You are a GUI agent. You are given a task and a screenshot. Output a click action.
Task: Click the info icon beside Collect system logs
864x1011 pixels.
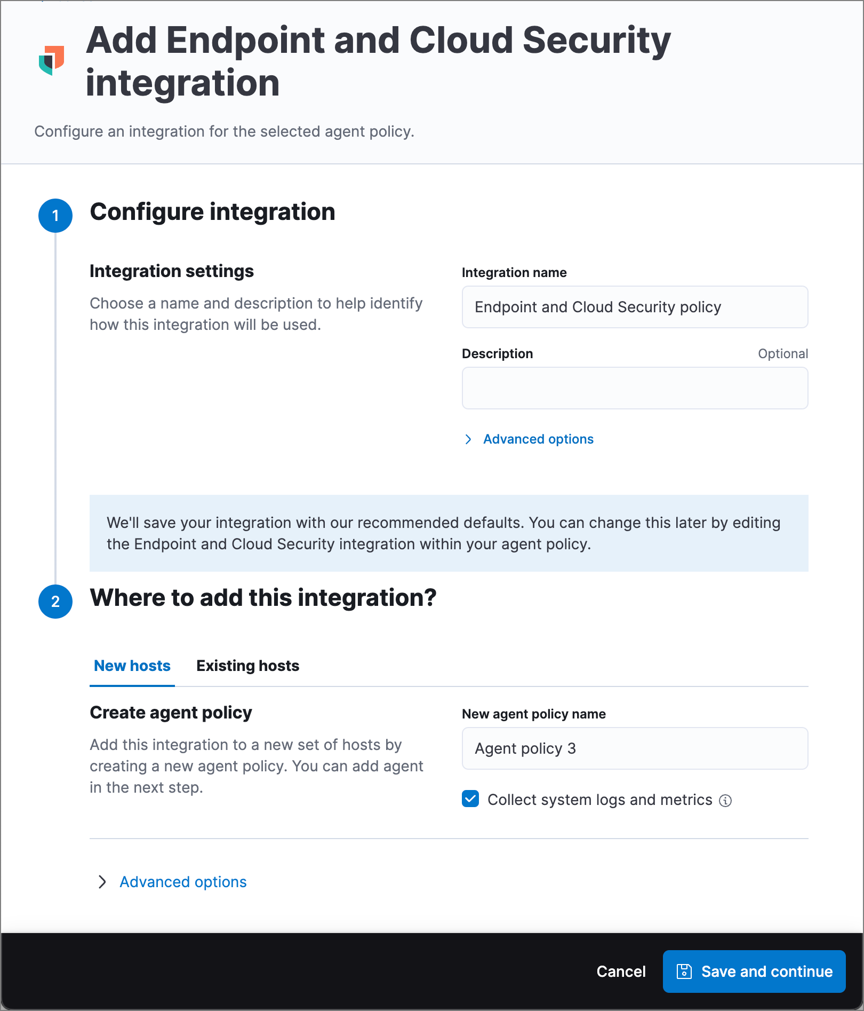(x=726, y=800)
